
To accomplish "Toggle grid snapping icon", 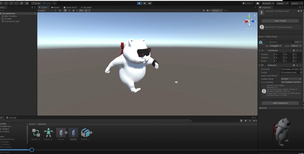I will click(x=54, y=3).
